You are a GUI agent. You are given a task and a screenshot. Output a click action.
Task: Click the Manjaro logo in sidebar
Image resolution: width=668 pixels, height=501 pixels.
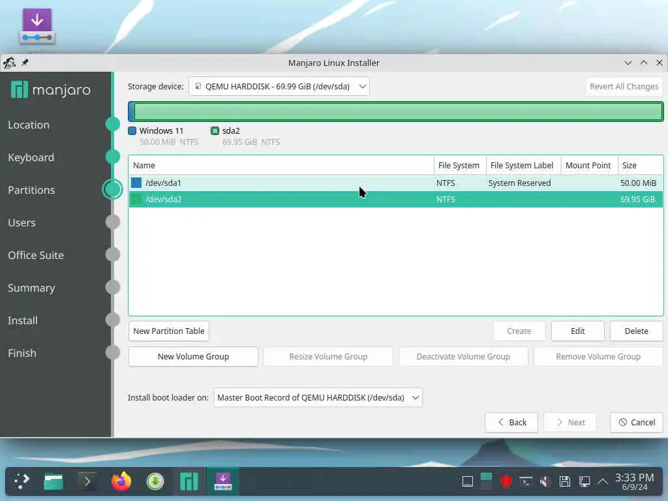tap(51, 90)
